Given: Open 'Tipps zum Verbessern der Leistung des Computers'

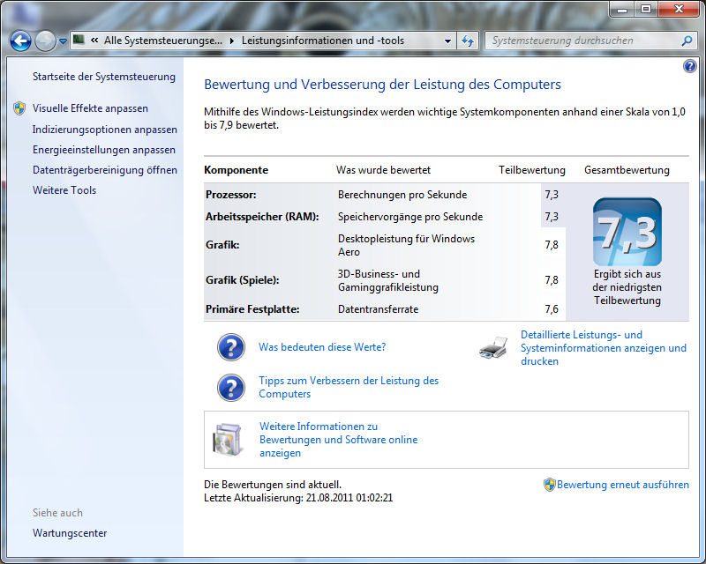Looking at the screenshot, I should [349, 387].
